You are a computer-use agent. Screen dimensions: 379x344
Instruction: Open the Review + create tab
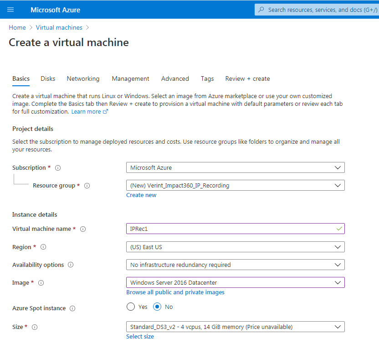[x=247, y=78]
